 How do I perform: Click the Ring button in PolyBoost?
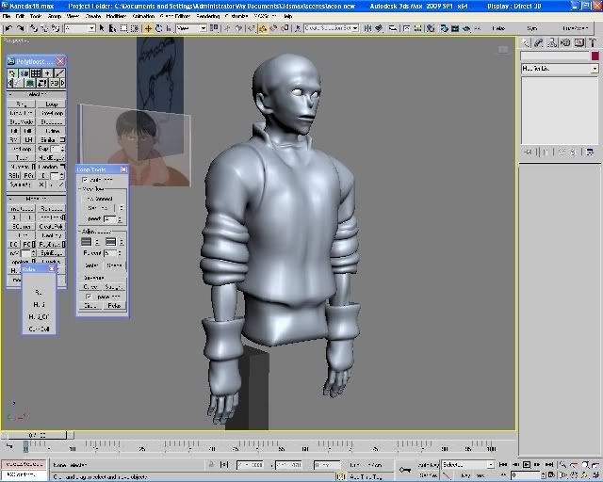pos(23,104)
